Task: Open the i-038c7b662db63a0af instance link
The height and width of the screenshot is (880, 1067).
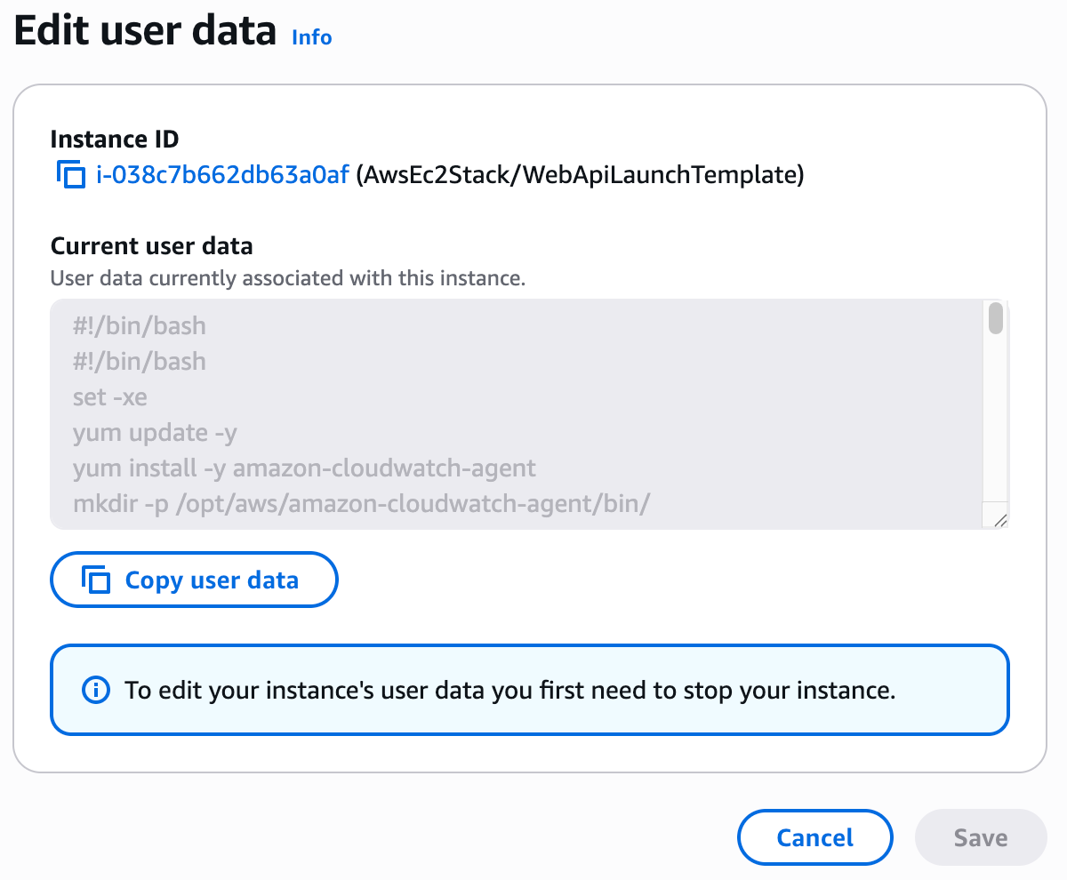Action: pyautogui.click(x=221, y=175)
